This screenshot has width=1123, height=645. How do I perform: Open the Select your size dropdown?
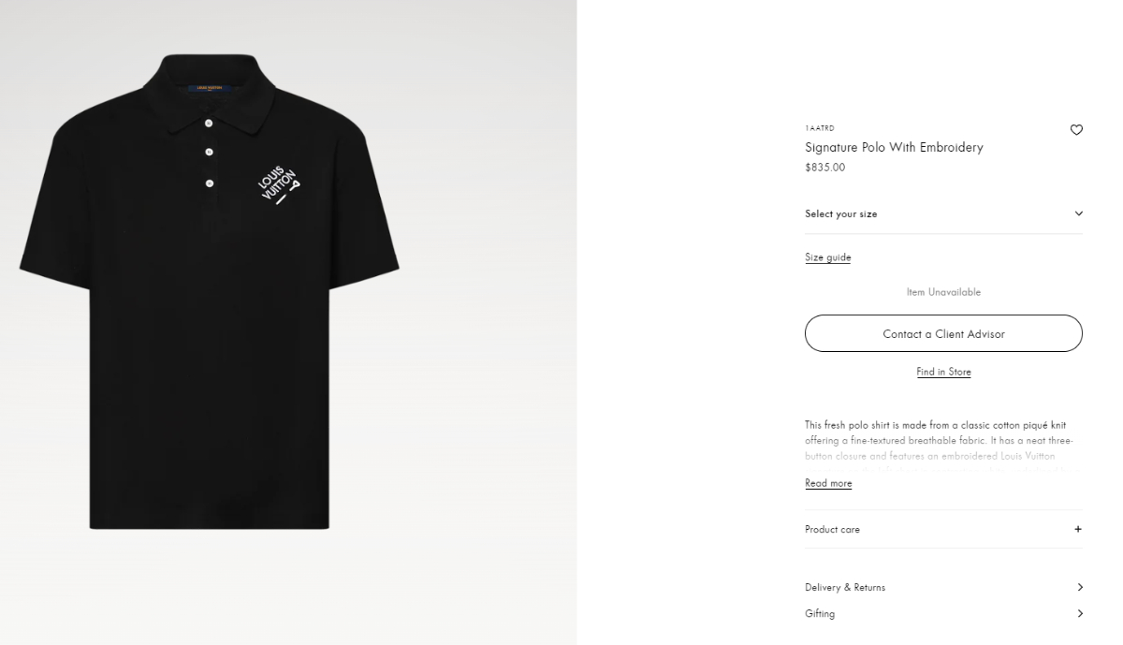[943, 213]
